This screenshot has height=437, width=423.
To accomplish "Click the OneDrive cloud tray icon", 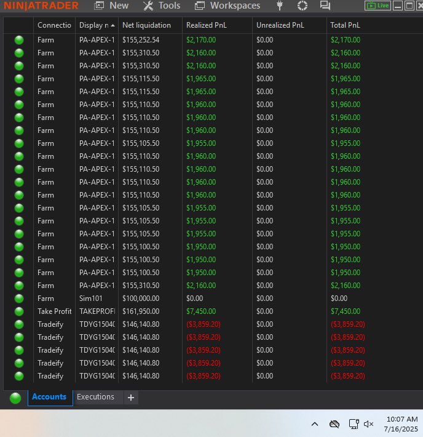I will [334, 424].
